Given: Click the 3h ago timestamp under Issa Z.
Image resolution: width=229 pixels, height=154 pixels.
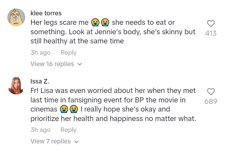Looking at the screenshot, I should point(40,130).
